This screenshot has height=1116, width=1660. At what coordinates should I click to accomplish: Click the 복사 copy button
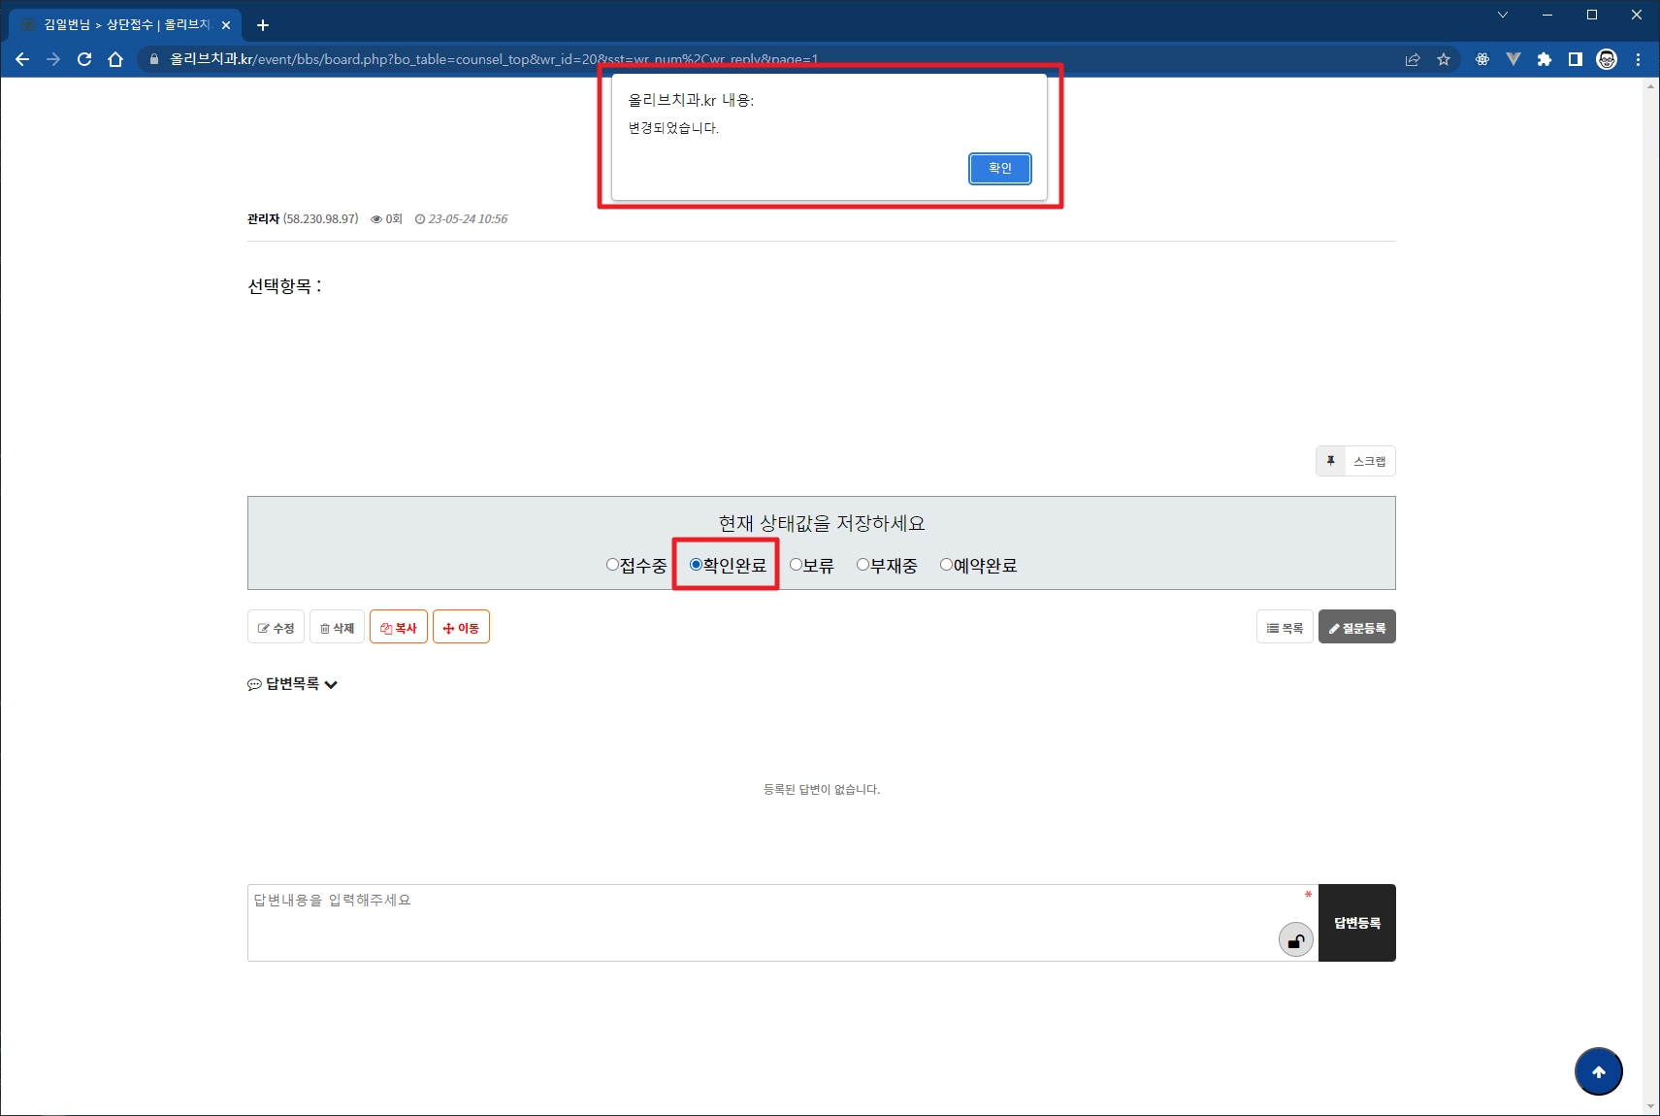(398, 628)
